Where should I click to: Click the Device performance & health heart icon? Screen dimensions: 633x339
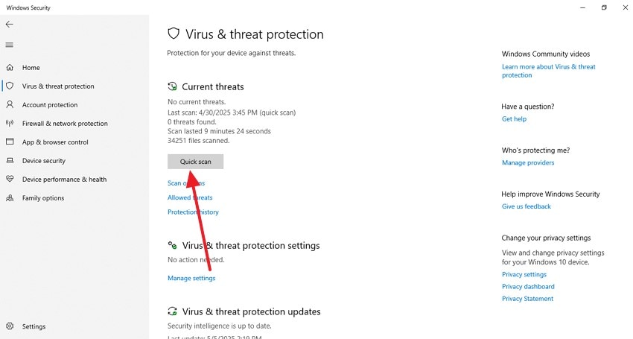[10, 180]
